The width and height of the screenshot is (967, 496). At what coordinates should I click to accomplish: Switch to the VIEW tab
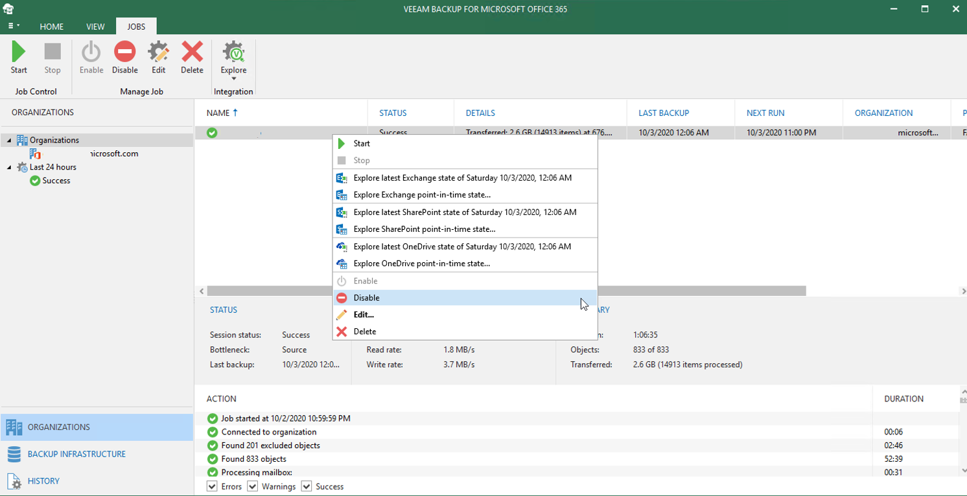(x=95, y=27)
